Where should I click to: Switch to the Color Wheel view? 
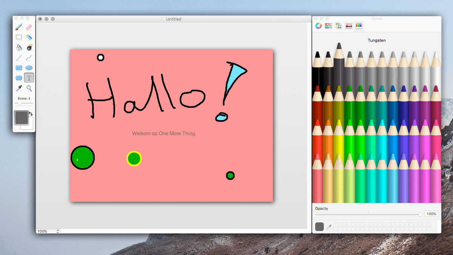[x=317, y=25]
